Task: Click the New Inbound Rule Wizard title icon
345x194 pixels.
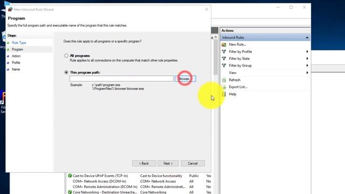Action: (10, 9)
